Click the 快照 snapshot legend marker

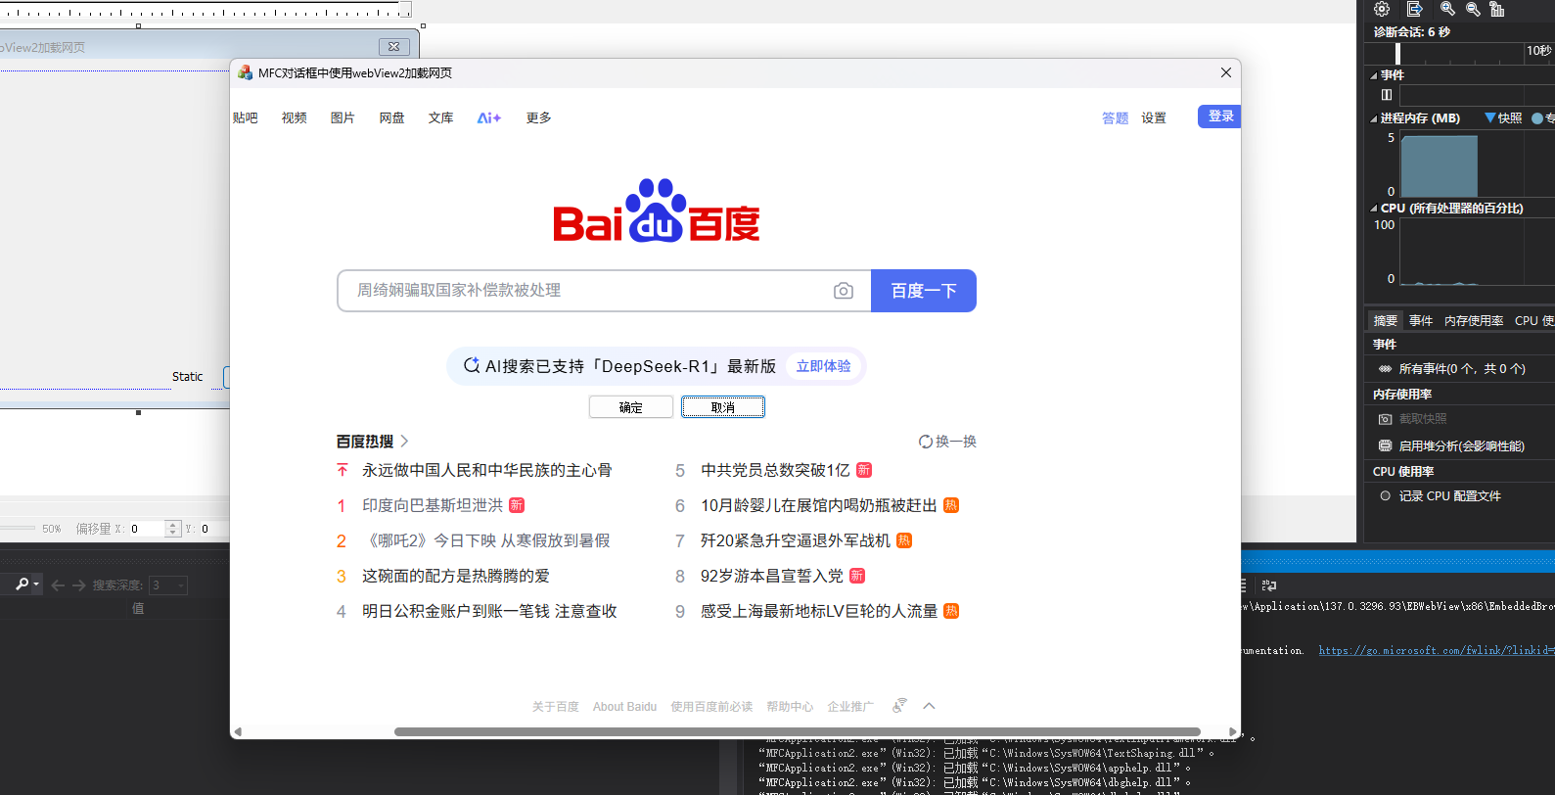click(1489, 117)
